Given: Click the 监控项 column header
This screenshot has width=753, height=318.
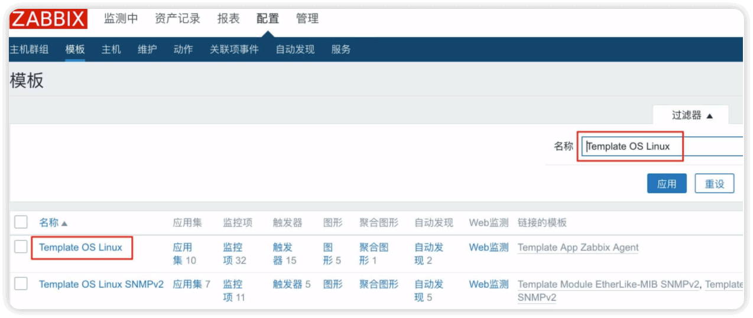Looking at the screenshot, I should pos(238,223).
